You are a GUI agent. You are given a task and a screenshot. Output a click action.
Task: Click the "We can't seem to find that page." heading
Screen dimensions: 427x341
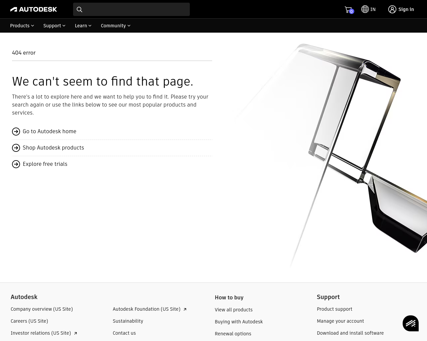click(103, 81)
